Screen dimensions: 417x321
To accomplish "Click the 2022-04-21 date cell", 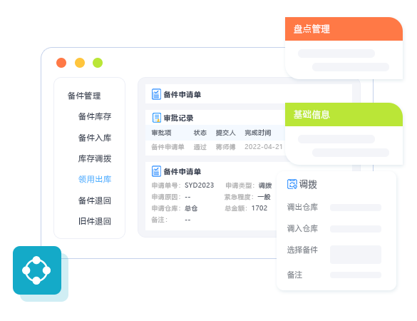I will click(263, 147).
